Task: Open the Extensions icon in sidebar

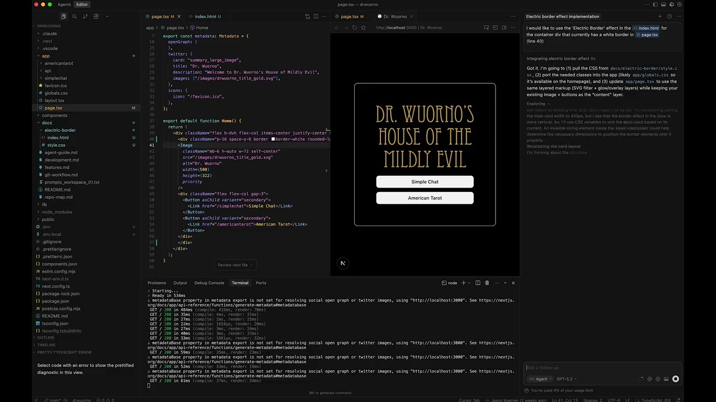Action: [96, 16]
